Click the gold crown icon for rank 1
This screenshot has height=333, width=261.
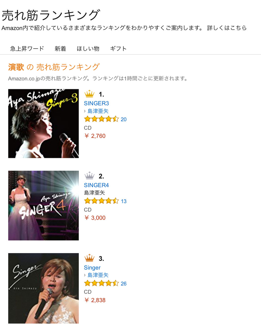(x=89, y=94)
